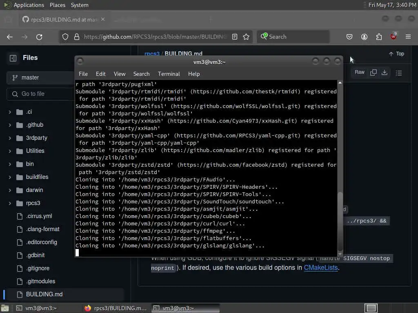The width and height of the screenshot is (418, 313).
Task: Open .gitmodules file
Action: [40, 281]
